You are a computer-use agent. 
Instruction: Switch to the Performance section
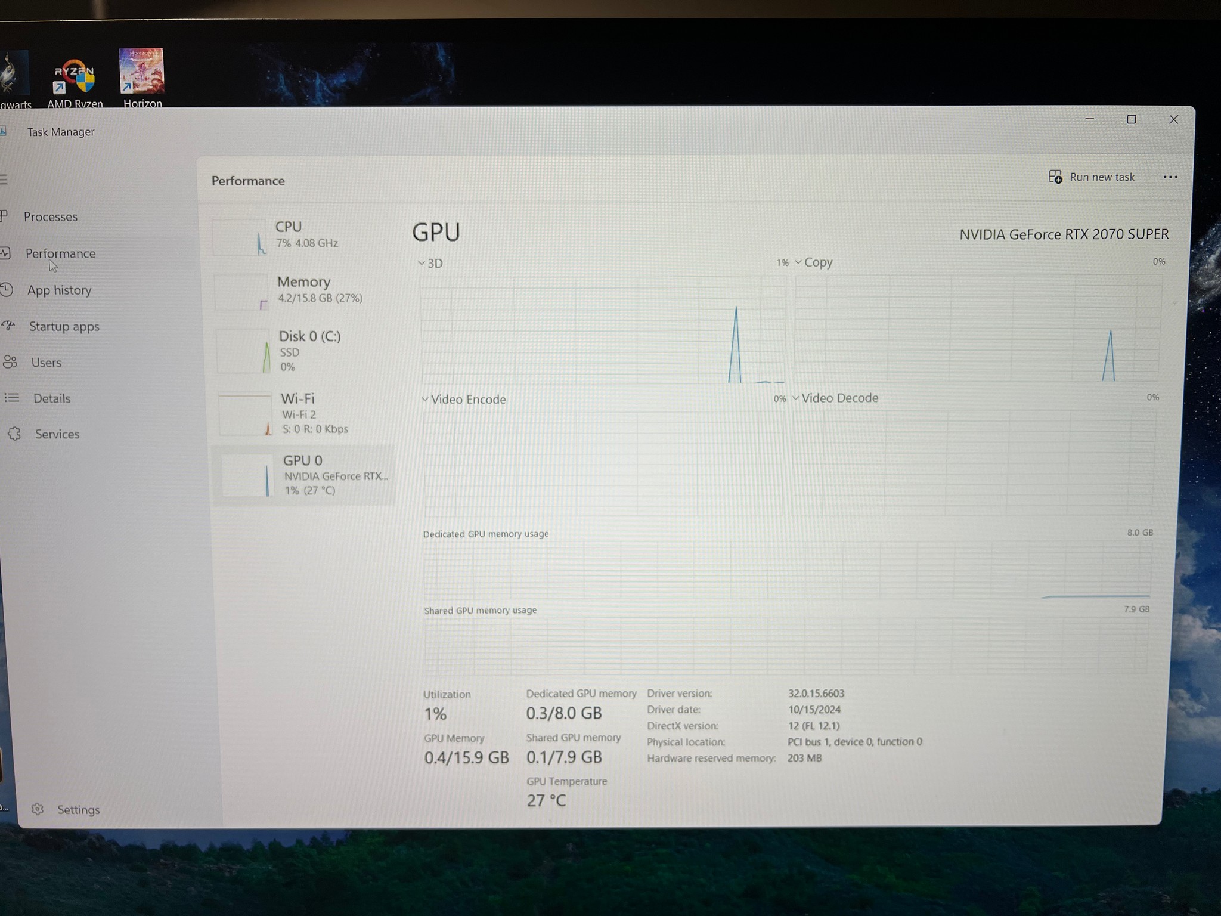60,253
